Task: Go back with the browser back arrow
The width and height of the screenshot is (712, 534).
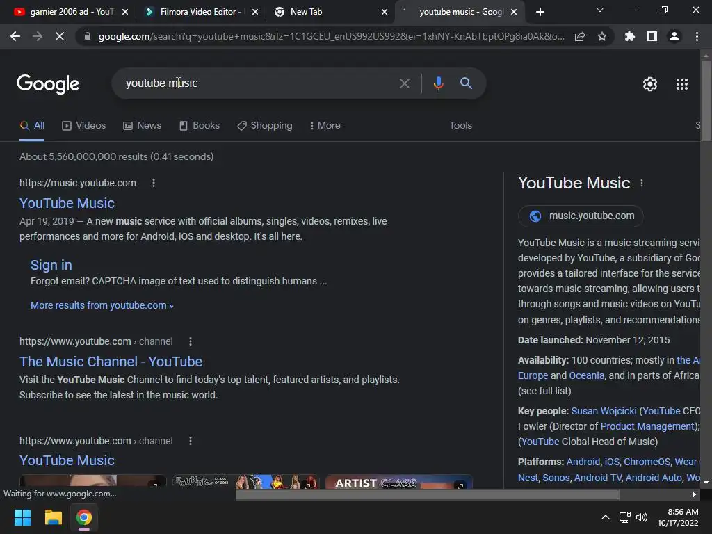Action: pos(15,36)
